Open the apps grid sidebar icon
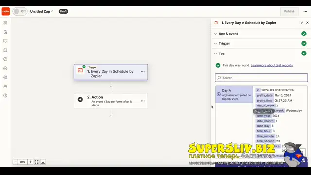The height and width of the screenshot is (175, 311). (5, 23)
